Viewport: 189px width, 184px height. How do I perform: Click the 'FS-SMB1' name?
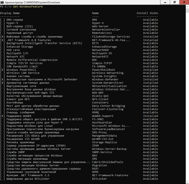coord(98,119)
